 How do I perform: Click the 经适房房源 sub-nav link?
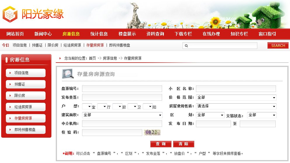click(72, 45)
